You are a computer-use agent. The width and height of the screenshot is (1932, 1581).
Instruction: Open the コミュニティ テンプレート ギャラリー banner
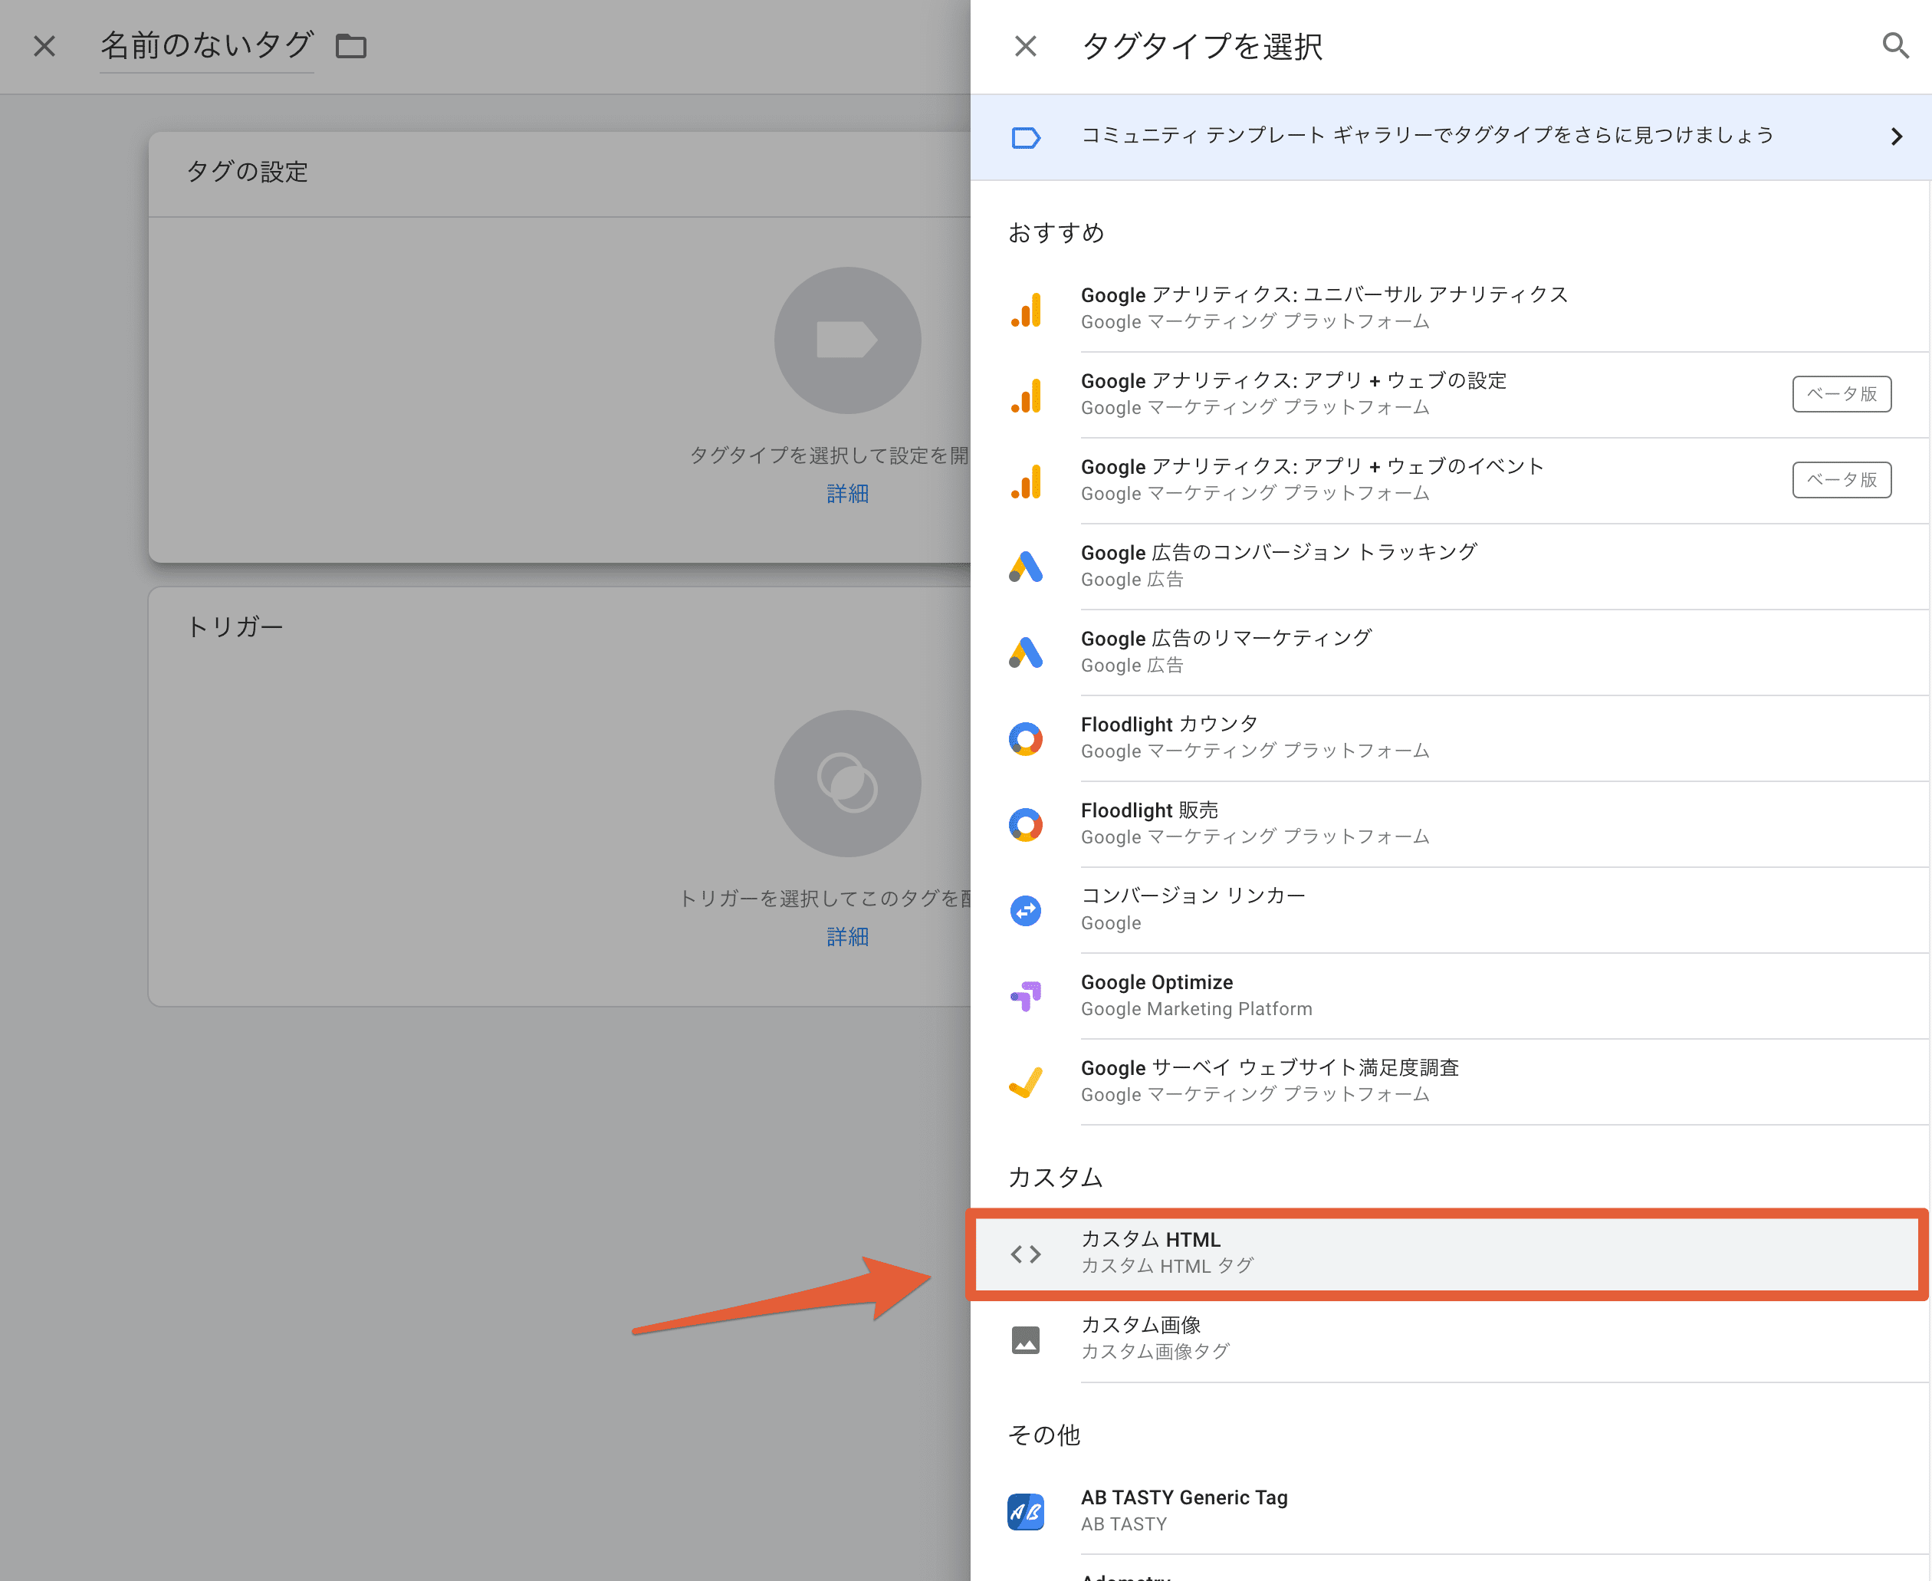[x=1426, y=136]
